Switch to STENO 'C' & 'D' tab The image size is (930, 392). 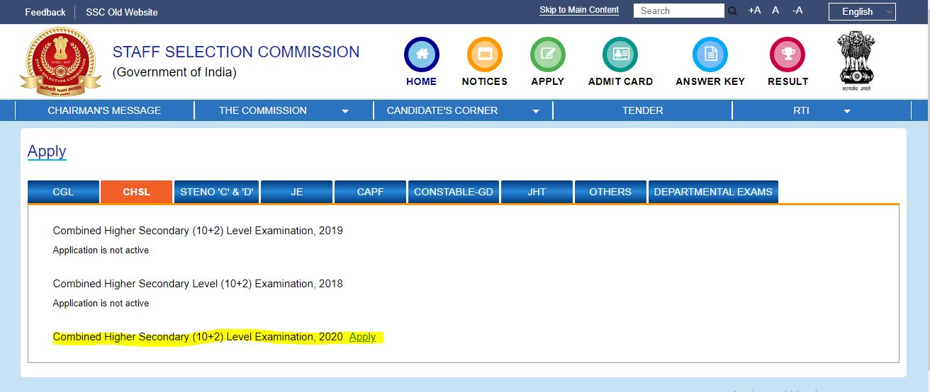click(217, 192)
